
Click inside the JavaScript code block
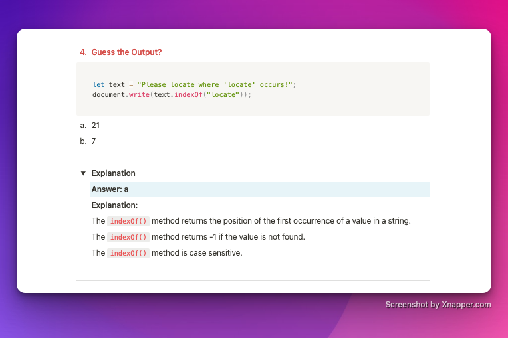pyautogui.click(x=253, y=89)
